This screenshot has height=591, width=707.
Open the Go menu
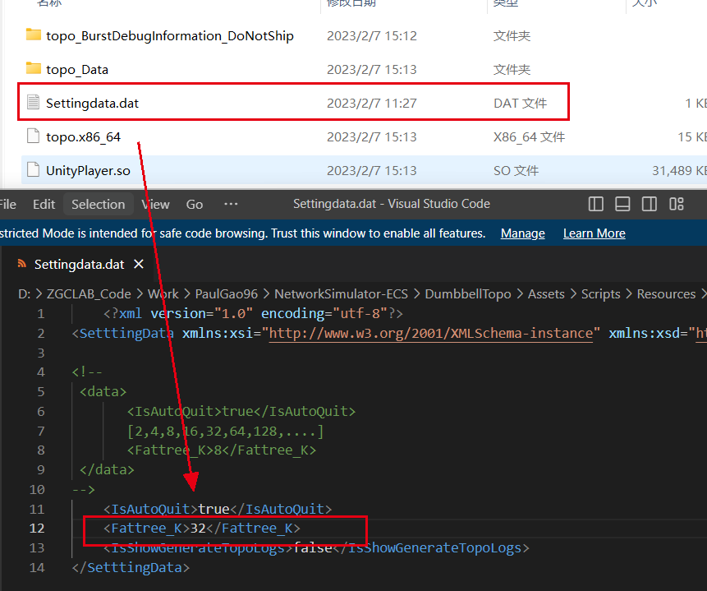point(195,204)
